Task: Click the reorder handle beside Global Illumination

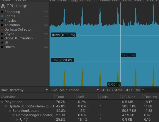Action: 46,38
